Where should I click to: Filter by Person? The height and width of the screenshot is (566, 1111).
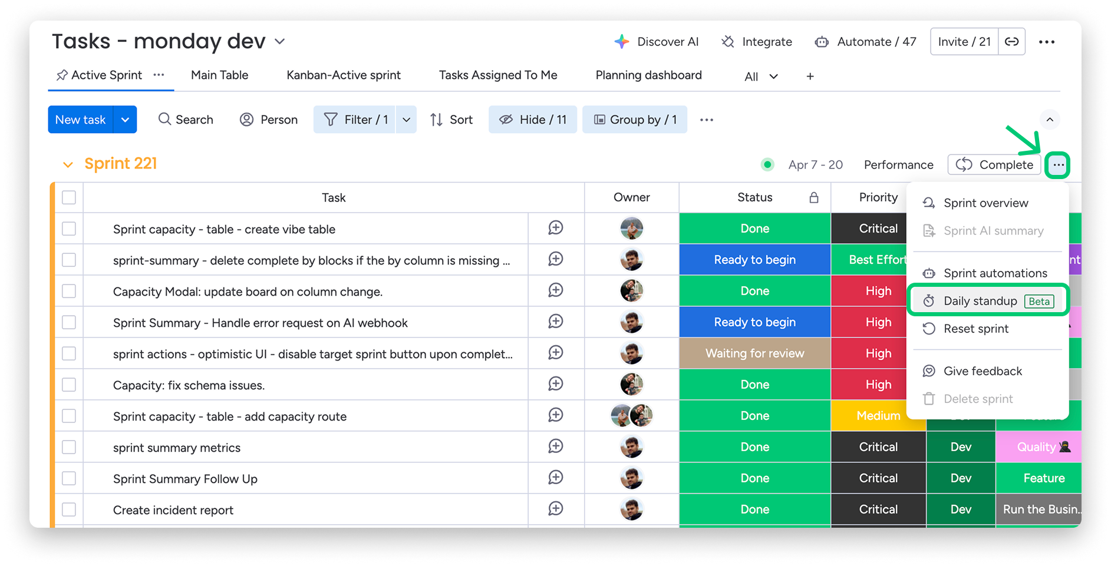pos(269,120)
